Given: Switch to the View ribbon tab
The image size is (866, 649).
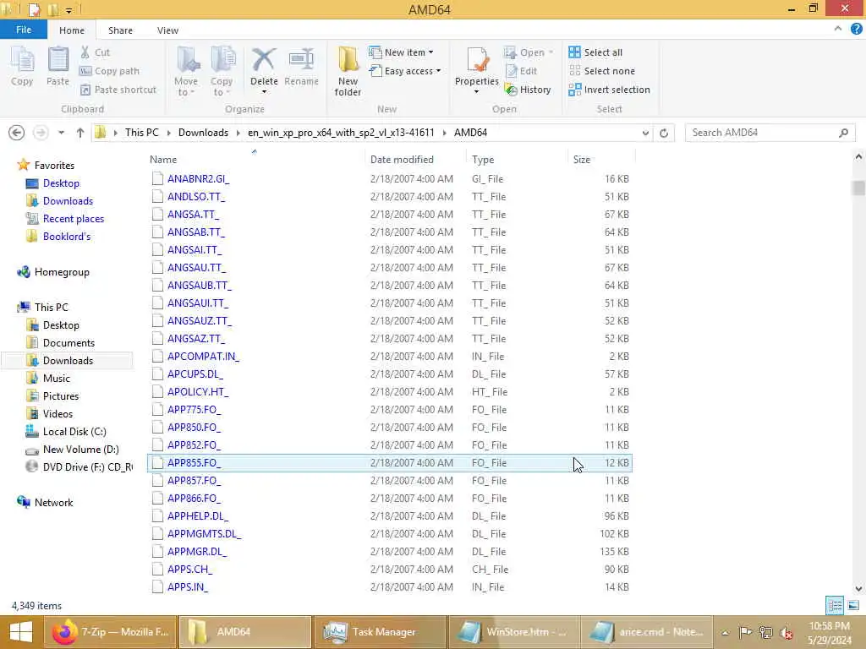Looking at the screenshot, I should click(167, 30).
